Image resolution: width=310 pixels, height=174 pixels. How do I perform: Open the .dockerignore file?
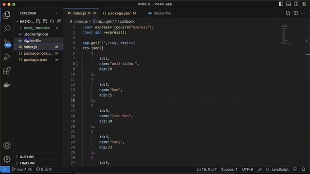pos(36,34)
